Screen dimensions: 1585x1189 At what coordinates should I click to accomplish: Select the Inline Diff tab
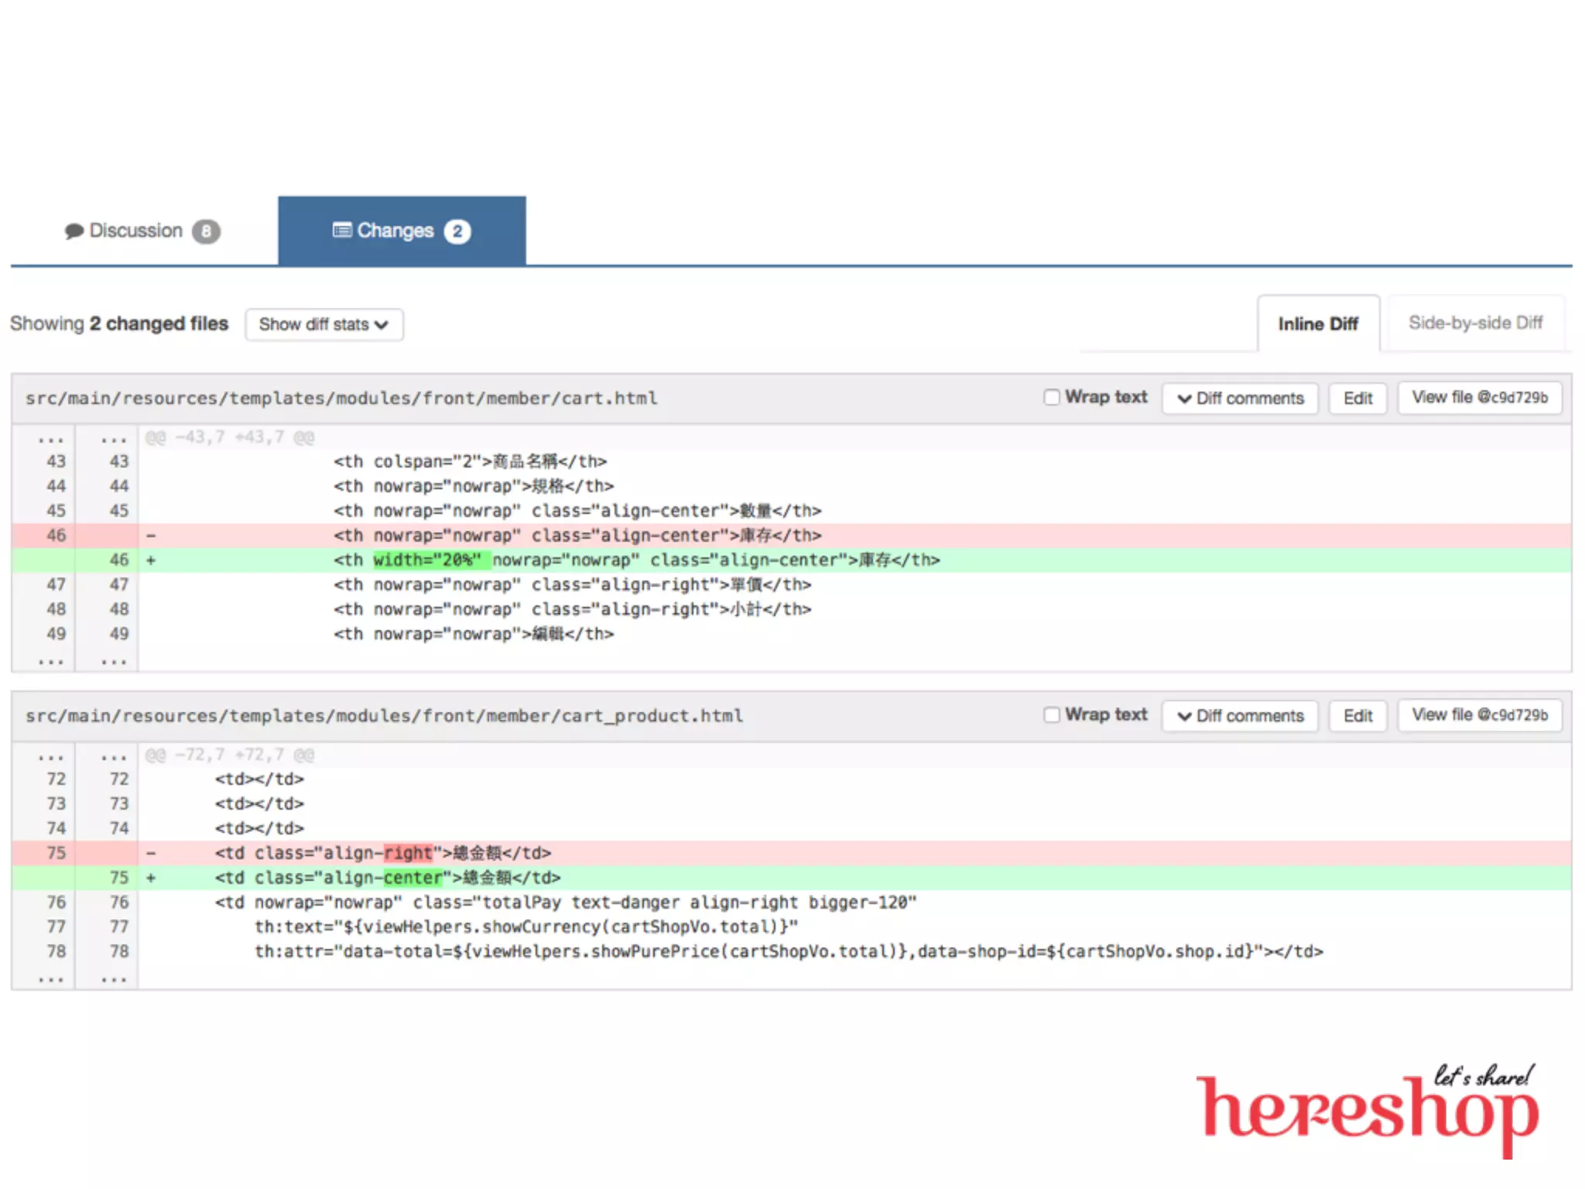1317,324
